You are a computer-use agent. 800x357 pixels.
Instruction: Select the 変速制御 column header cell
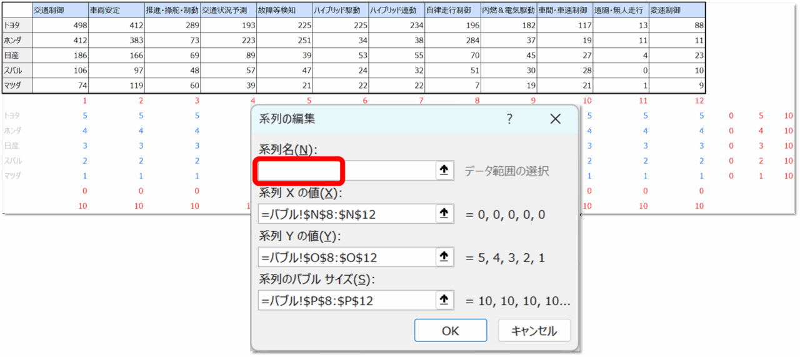(x=677, y=11)
